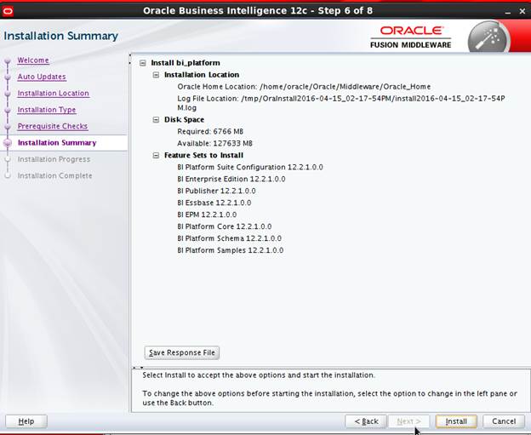The image size is (531, 435).
Task: Go to the Auto Updates step
Action: point(42,77)
